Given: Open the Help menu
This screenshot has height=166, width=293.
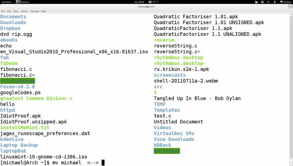Looking at the screenshot, I should [x=44, y=11].
